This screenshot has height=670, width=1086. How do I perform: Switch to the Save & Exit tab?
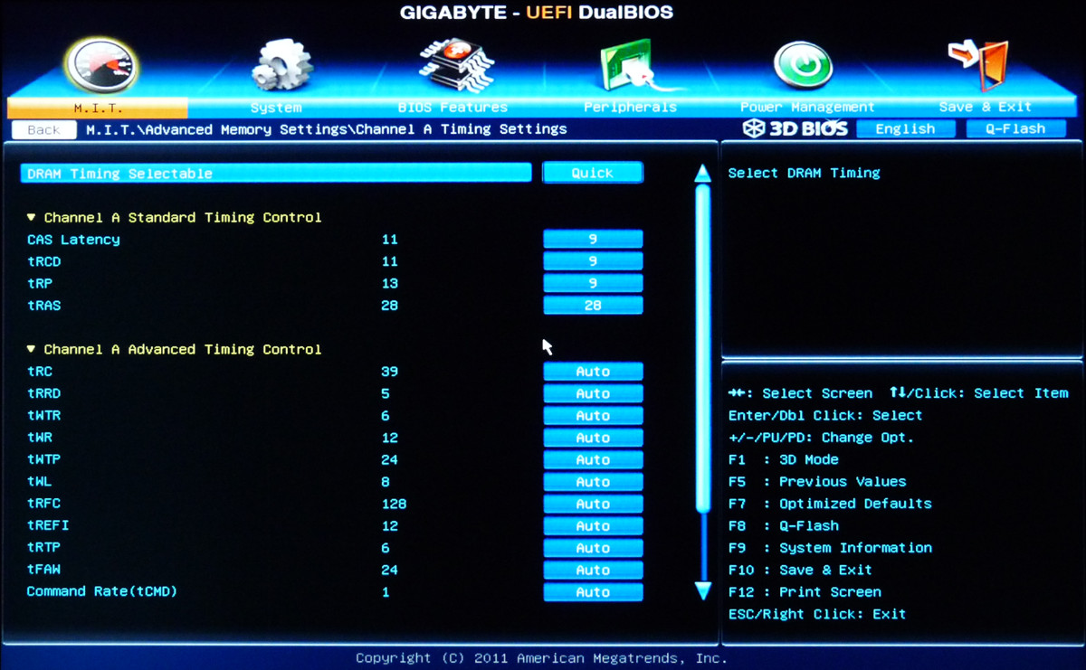(985, 108)
